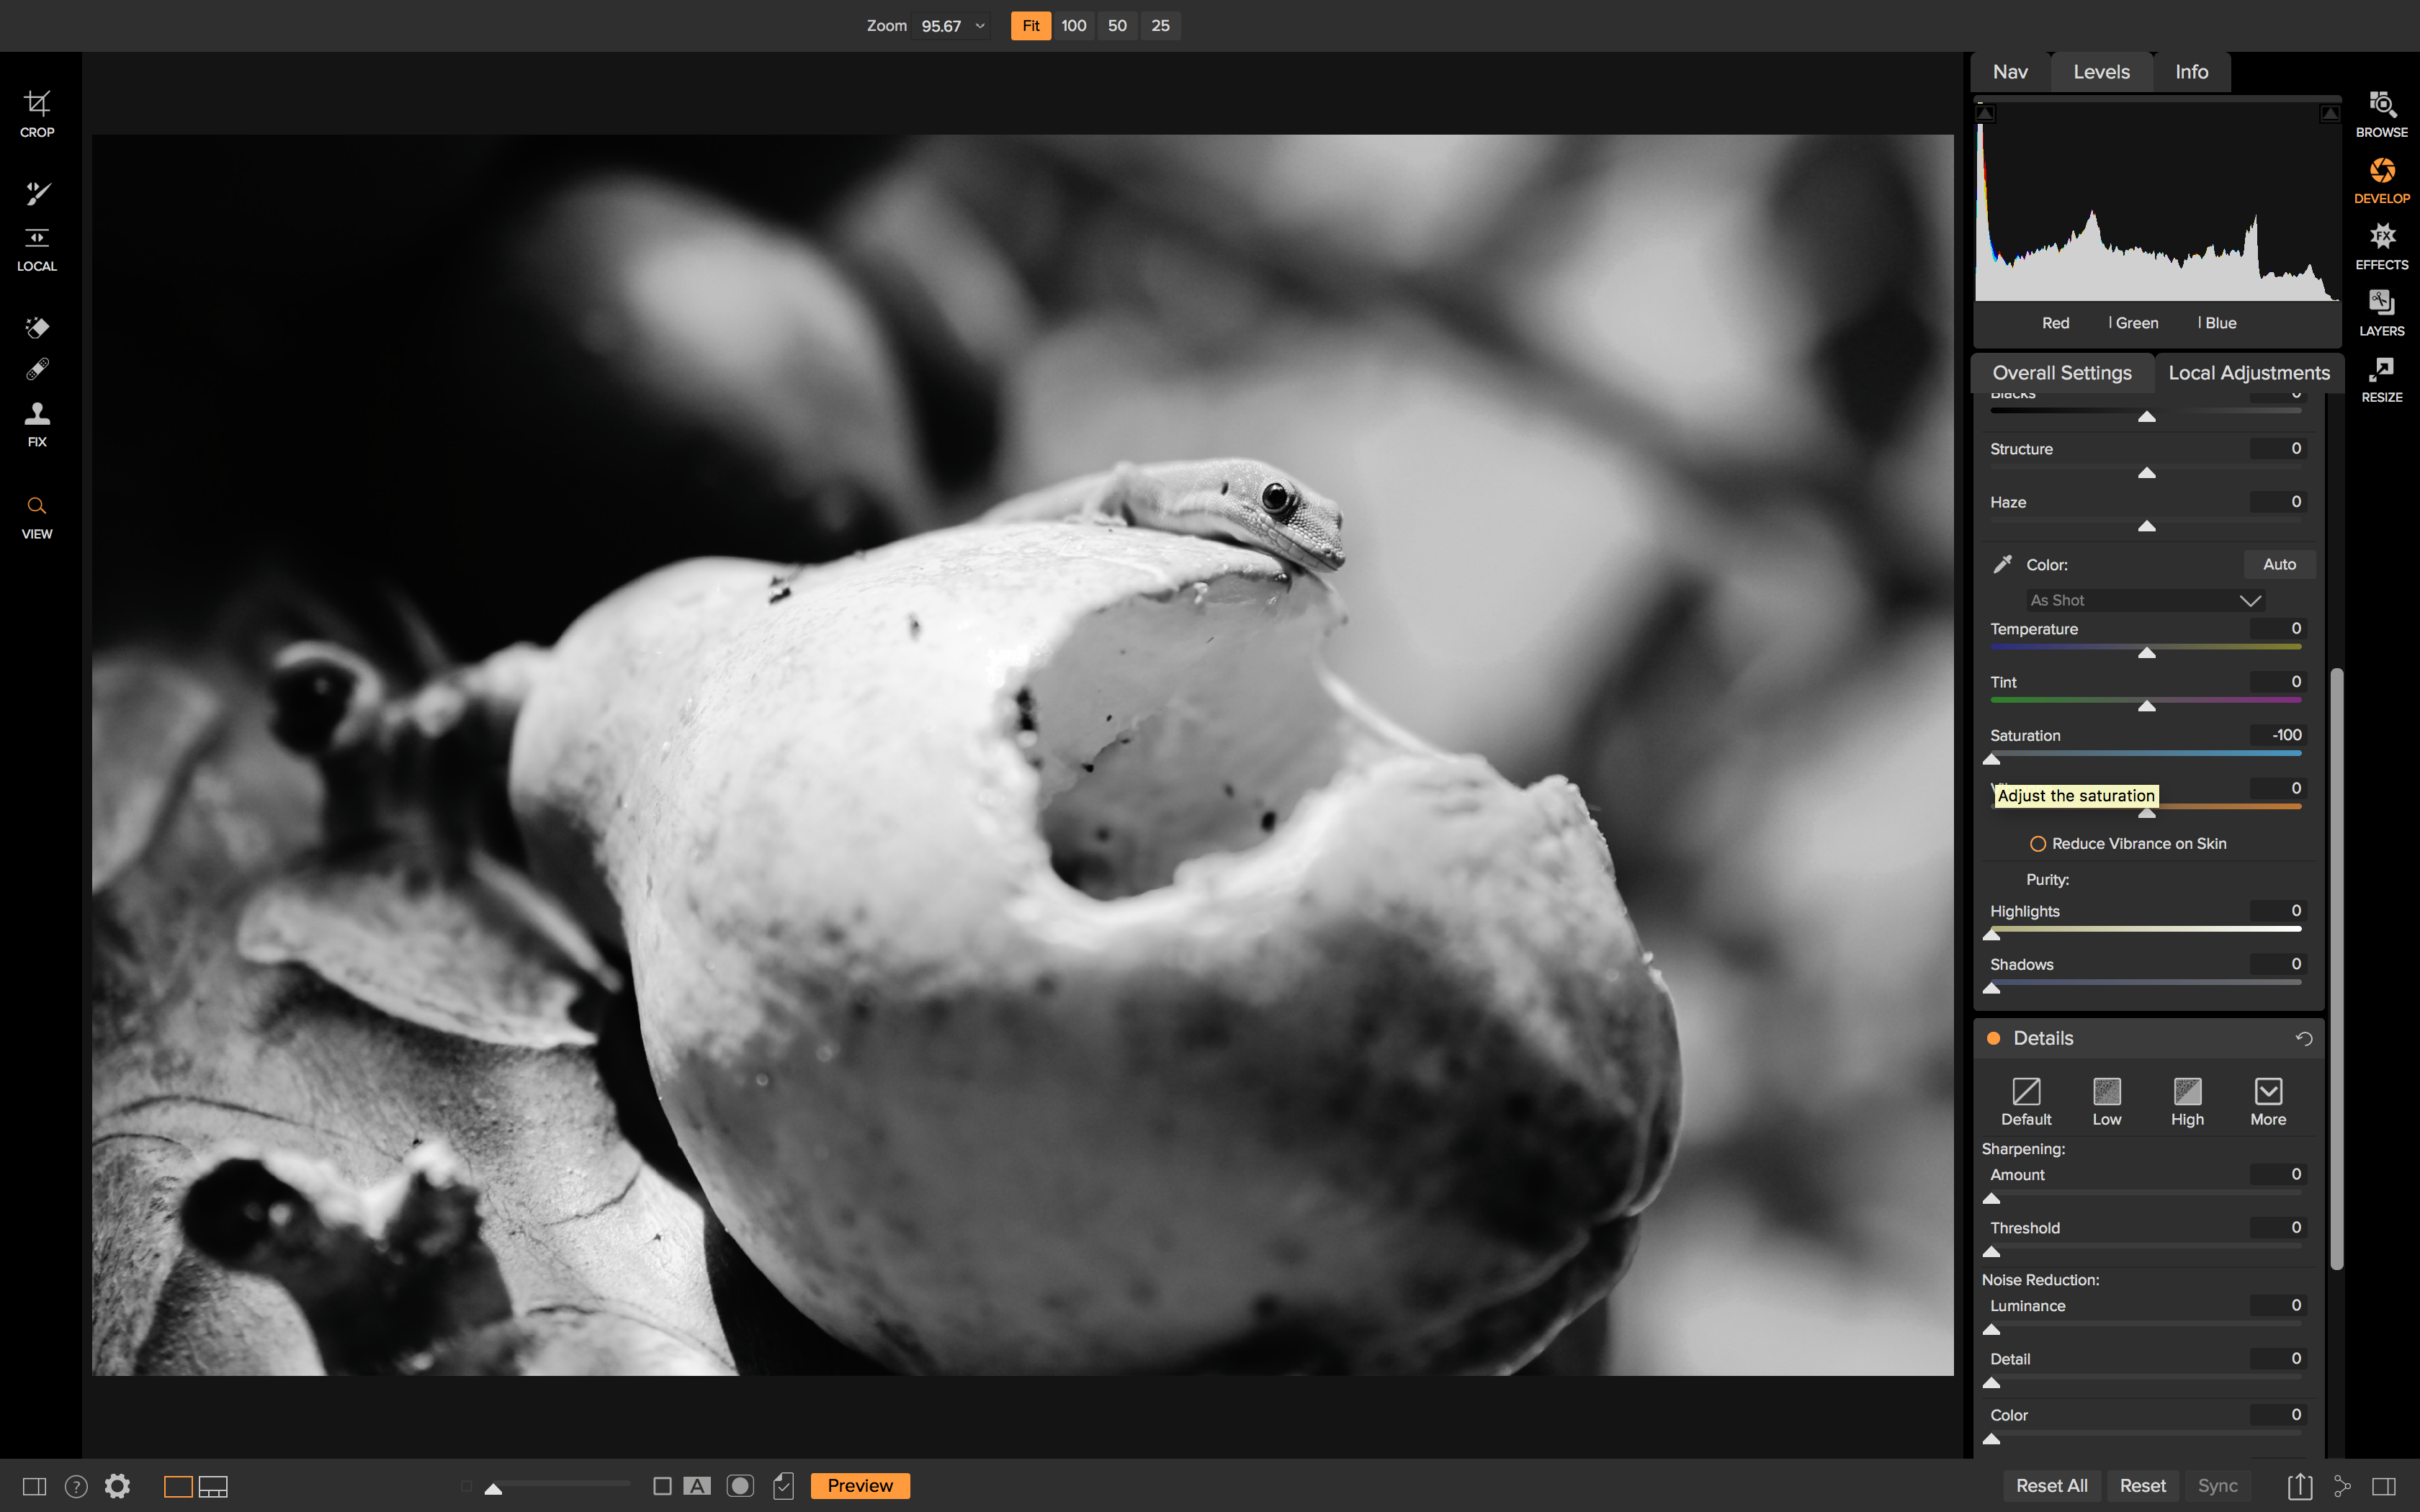Click the Reset All button

[x=2053, y=1484]
